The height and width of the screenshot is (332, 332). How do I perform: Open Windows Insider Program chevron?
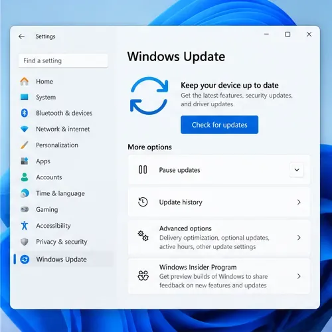(x=299, y=276)
